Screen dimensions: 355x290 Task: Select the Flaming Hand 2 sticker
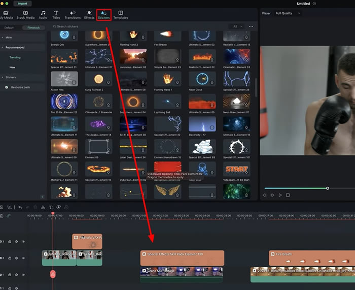coord(133,36)
